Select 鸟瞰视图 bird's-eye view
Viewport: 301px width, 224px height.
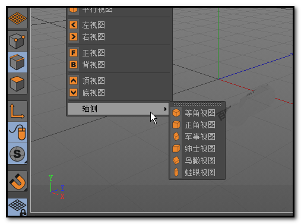point(197,160)
